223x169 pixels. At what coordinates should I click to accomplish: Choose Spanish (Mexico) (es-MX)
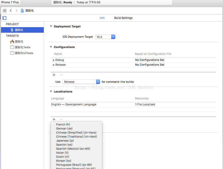(76, 149)
